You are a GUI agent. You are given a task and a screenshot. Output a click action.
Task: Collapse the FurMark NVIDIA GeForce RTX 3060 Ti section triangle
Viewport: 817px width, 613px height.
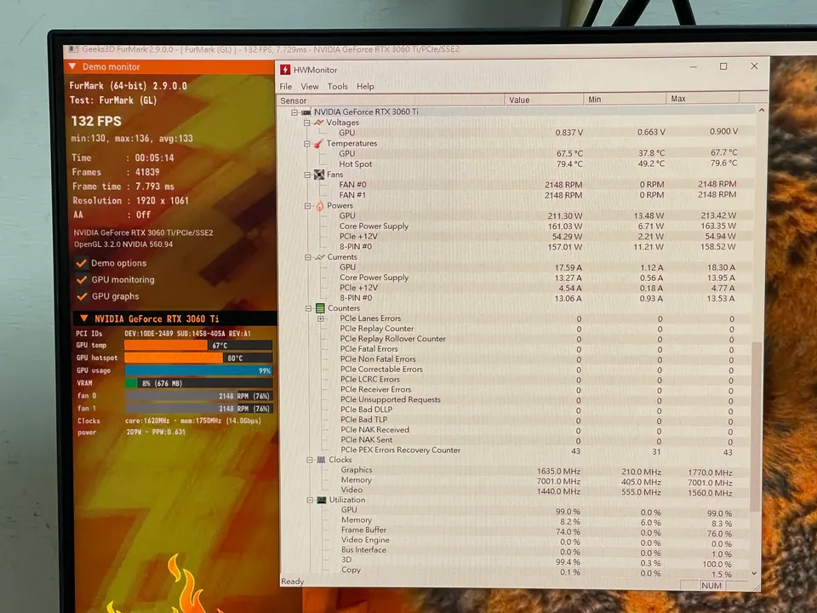83,318
